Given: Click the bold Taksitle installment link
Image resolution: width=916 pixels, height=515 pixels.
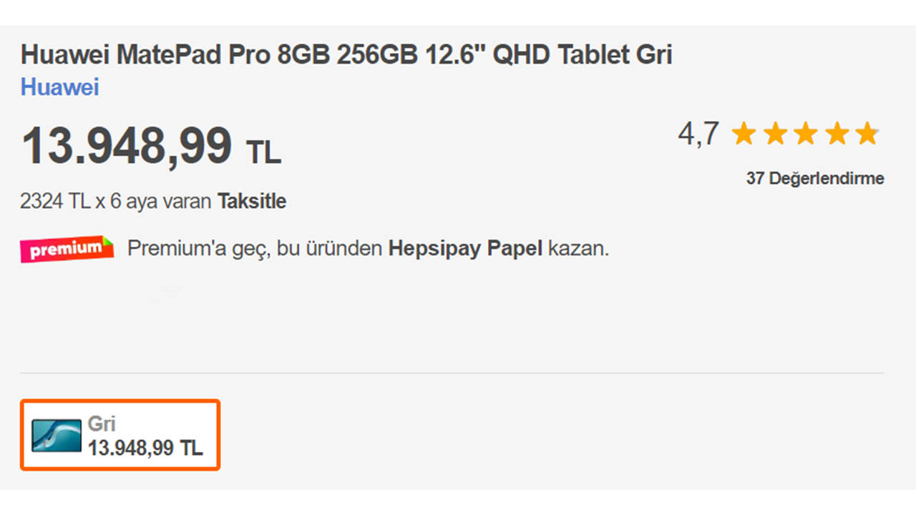Looking at the screenshot, I should point(252,202).
